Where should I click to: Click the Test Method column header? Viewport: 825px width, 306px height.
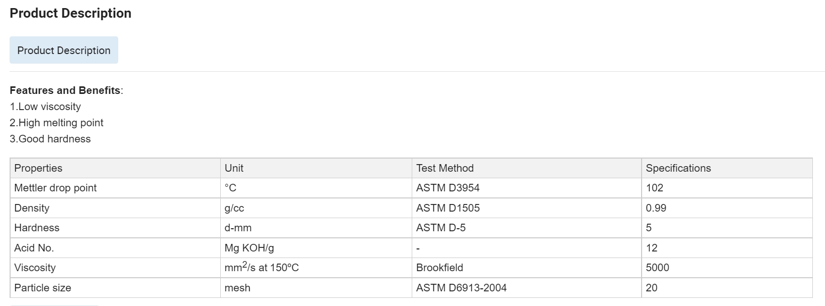tap(445, 168)
